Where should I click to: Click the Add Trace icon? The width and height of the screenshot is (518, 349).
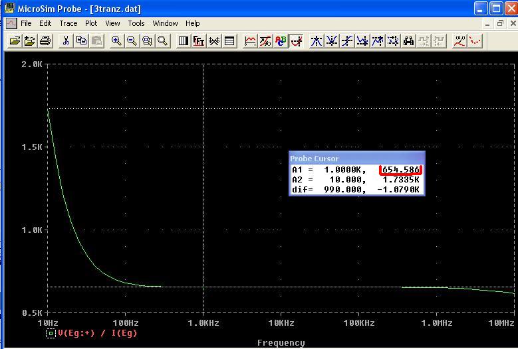(x=250, y=41)
